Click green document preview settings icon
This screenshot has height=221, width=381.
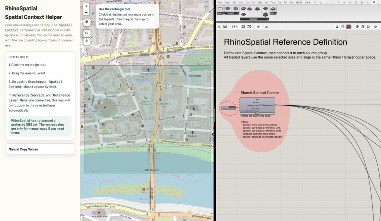tap(363, 27)
